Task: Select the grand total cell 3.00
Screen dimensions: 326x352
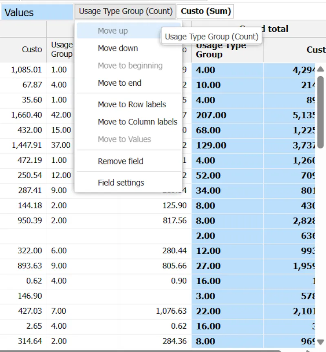Action: point(227,296)
